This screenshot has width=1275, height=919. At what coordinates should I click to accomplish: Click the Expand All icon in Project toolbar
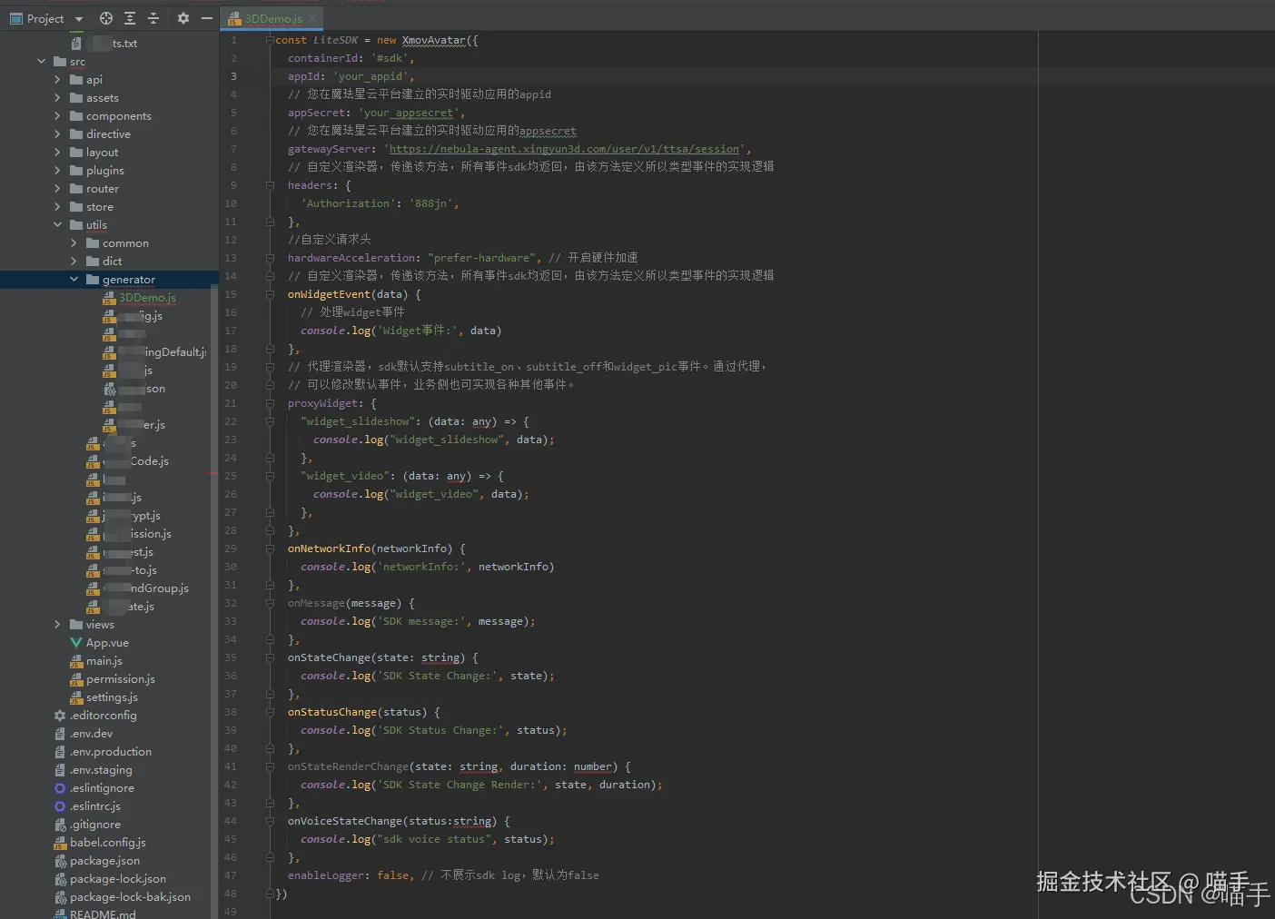coord(130,18)
